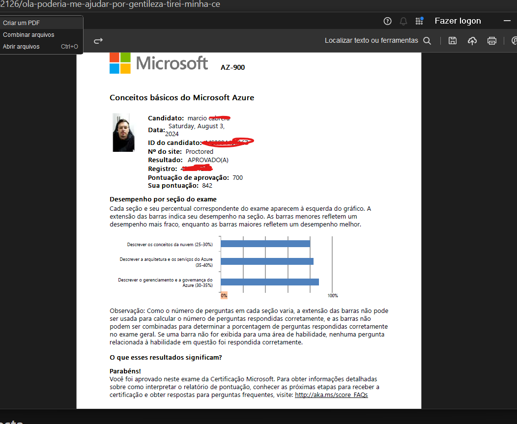Print the document with printer icon
Screen dimensions: 517x424
tap(491, 41)
